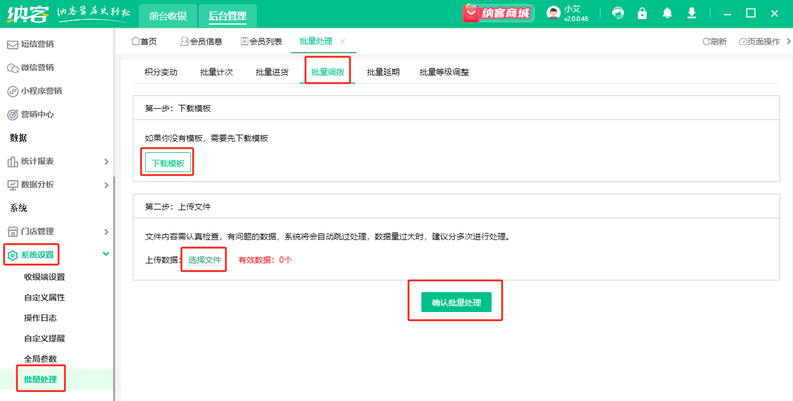
Task: Open 小程序营销 mini-program marketing
Action: click(x=13, y=91)
